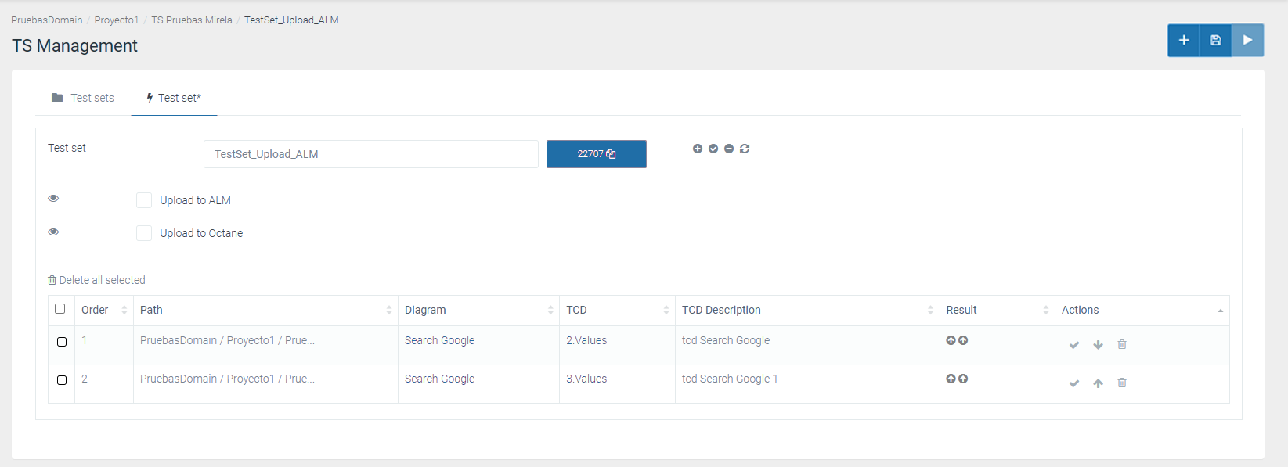Screen dimensions: 1288x467
Task: Delete row 1 using its trash icon
Action: pos(1121,344)
